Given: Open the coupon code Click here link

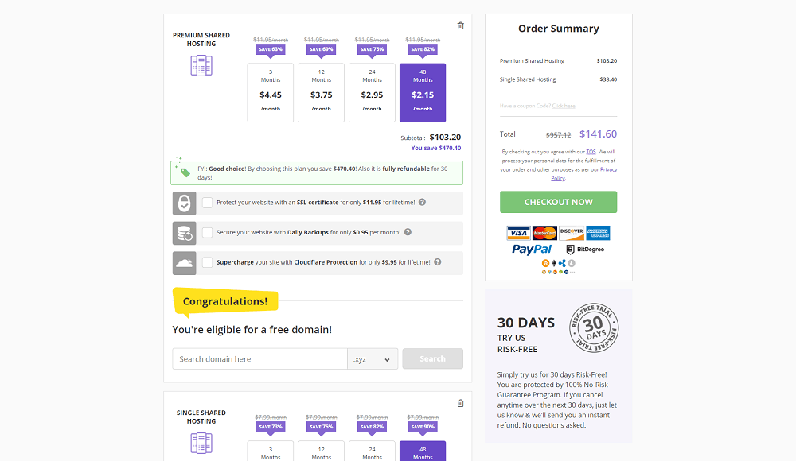Looking at the screenshot, I should (564, 106).
